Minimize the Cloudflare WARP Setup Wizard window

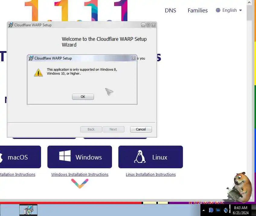143,25
